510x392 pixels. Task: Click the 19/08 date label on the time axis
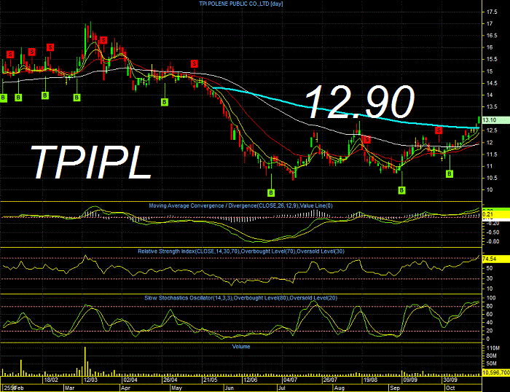(x=370, y=380)
